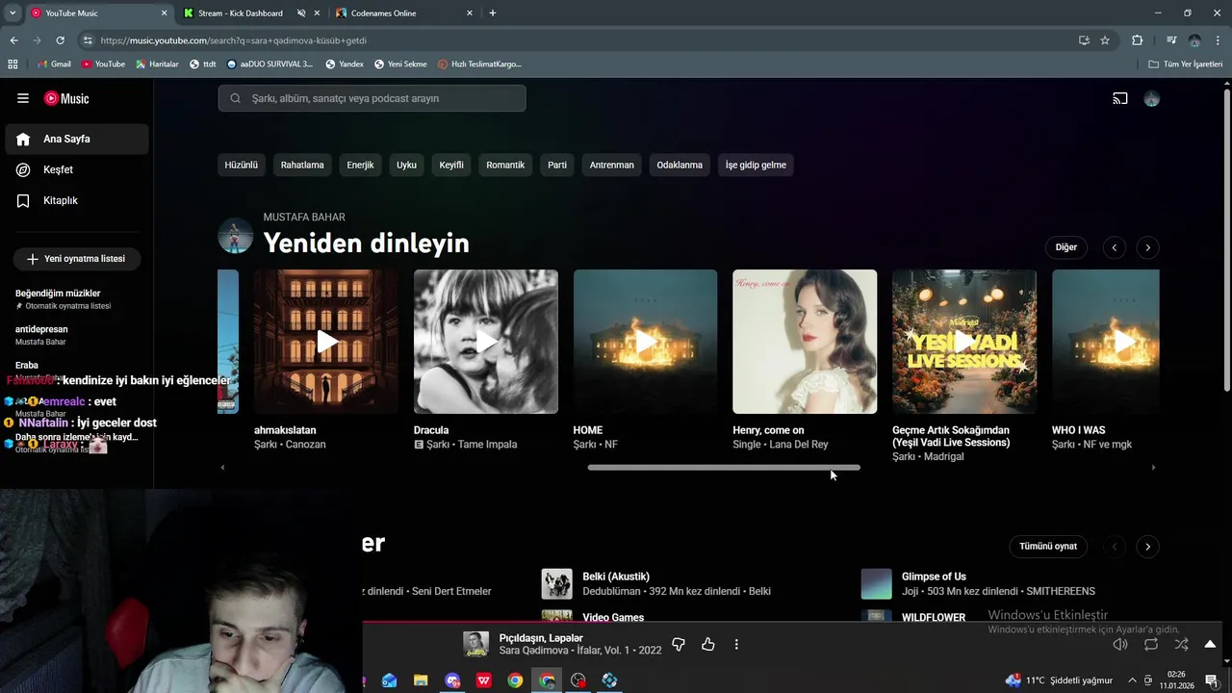Open the player three-dot more menu
This screenshot has height=693, width=1232.
[x=736, y=645]
